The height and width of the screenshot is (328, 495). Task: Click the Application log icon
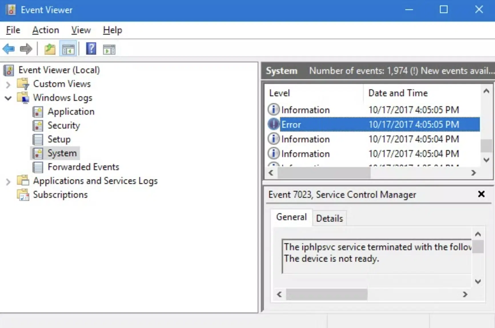[x=39, y=112]
